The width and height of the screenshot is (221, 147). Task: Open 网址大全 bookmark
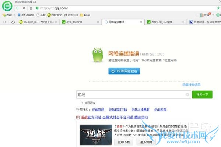coord(55,15)
